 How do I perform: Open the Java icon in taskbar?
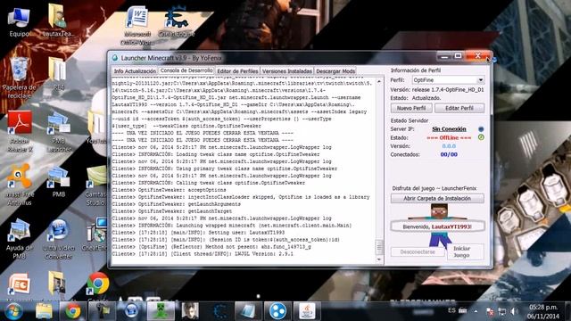click(307, 311)
